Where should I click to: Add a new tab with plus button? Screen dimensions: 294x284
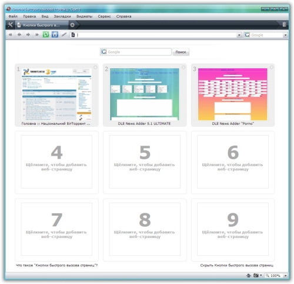(x=72, y=25)
